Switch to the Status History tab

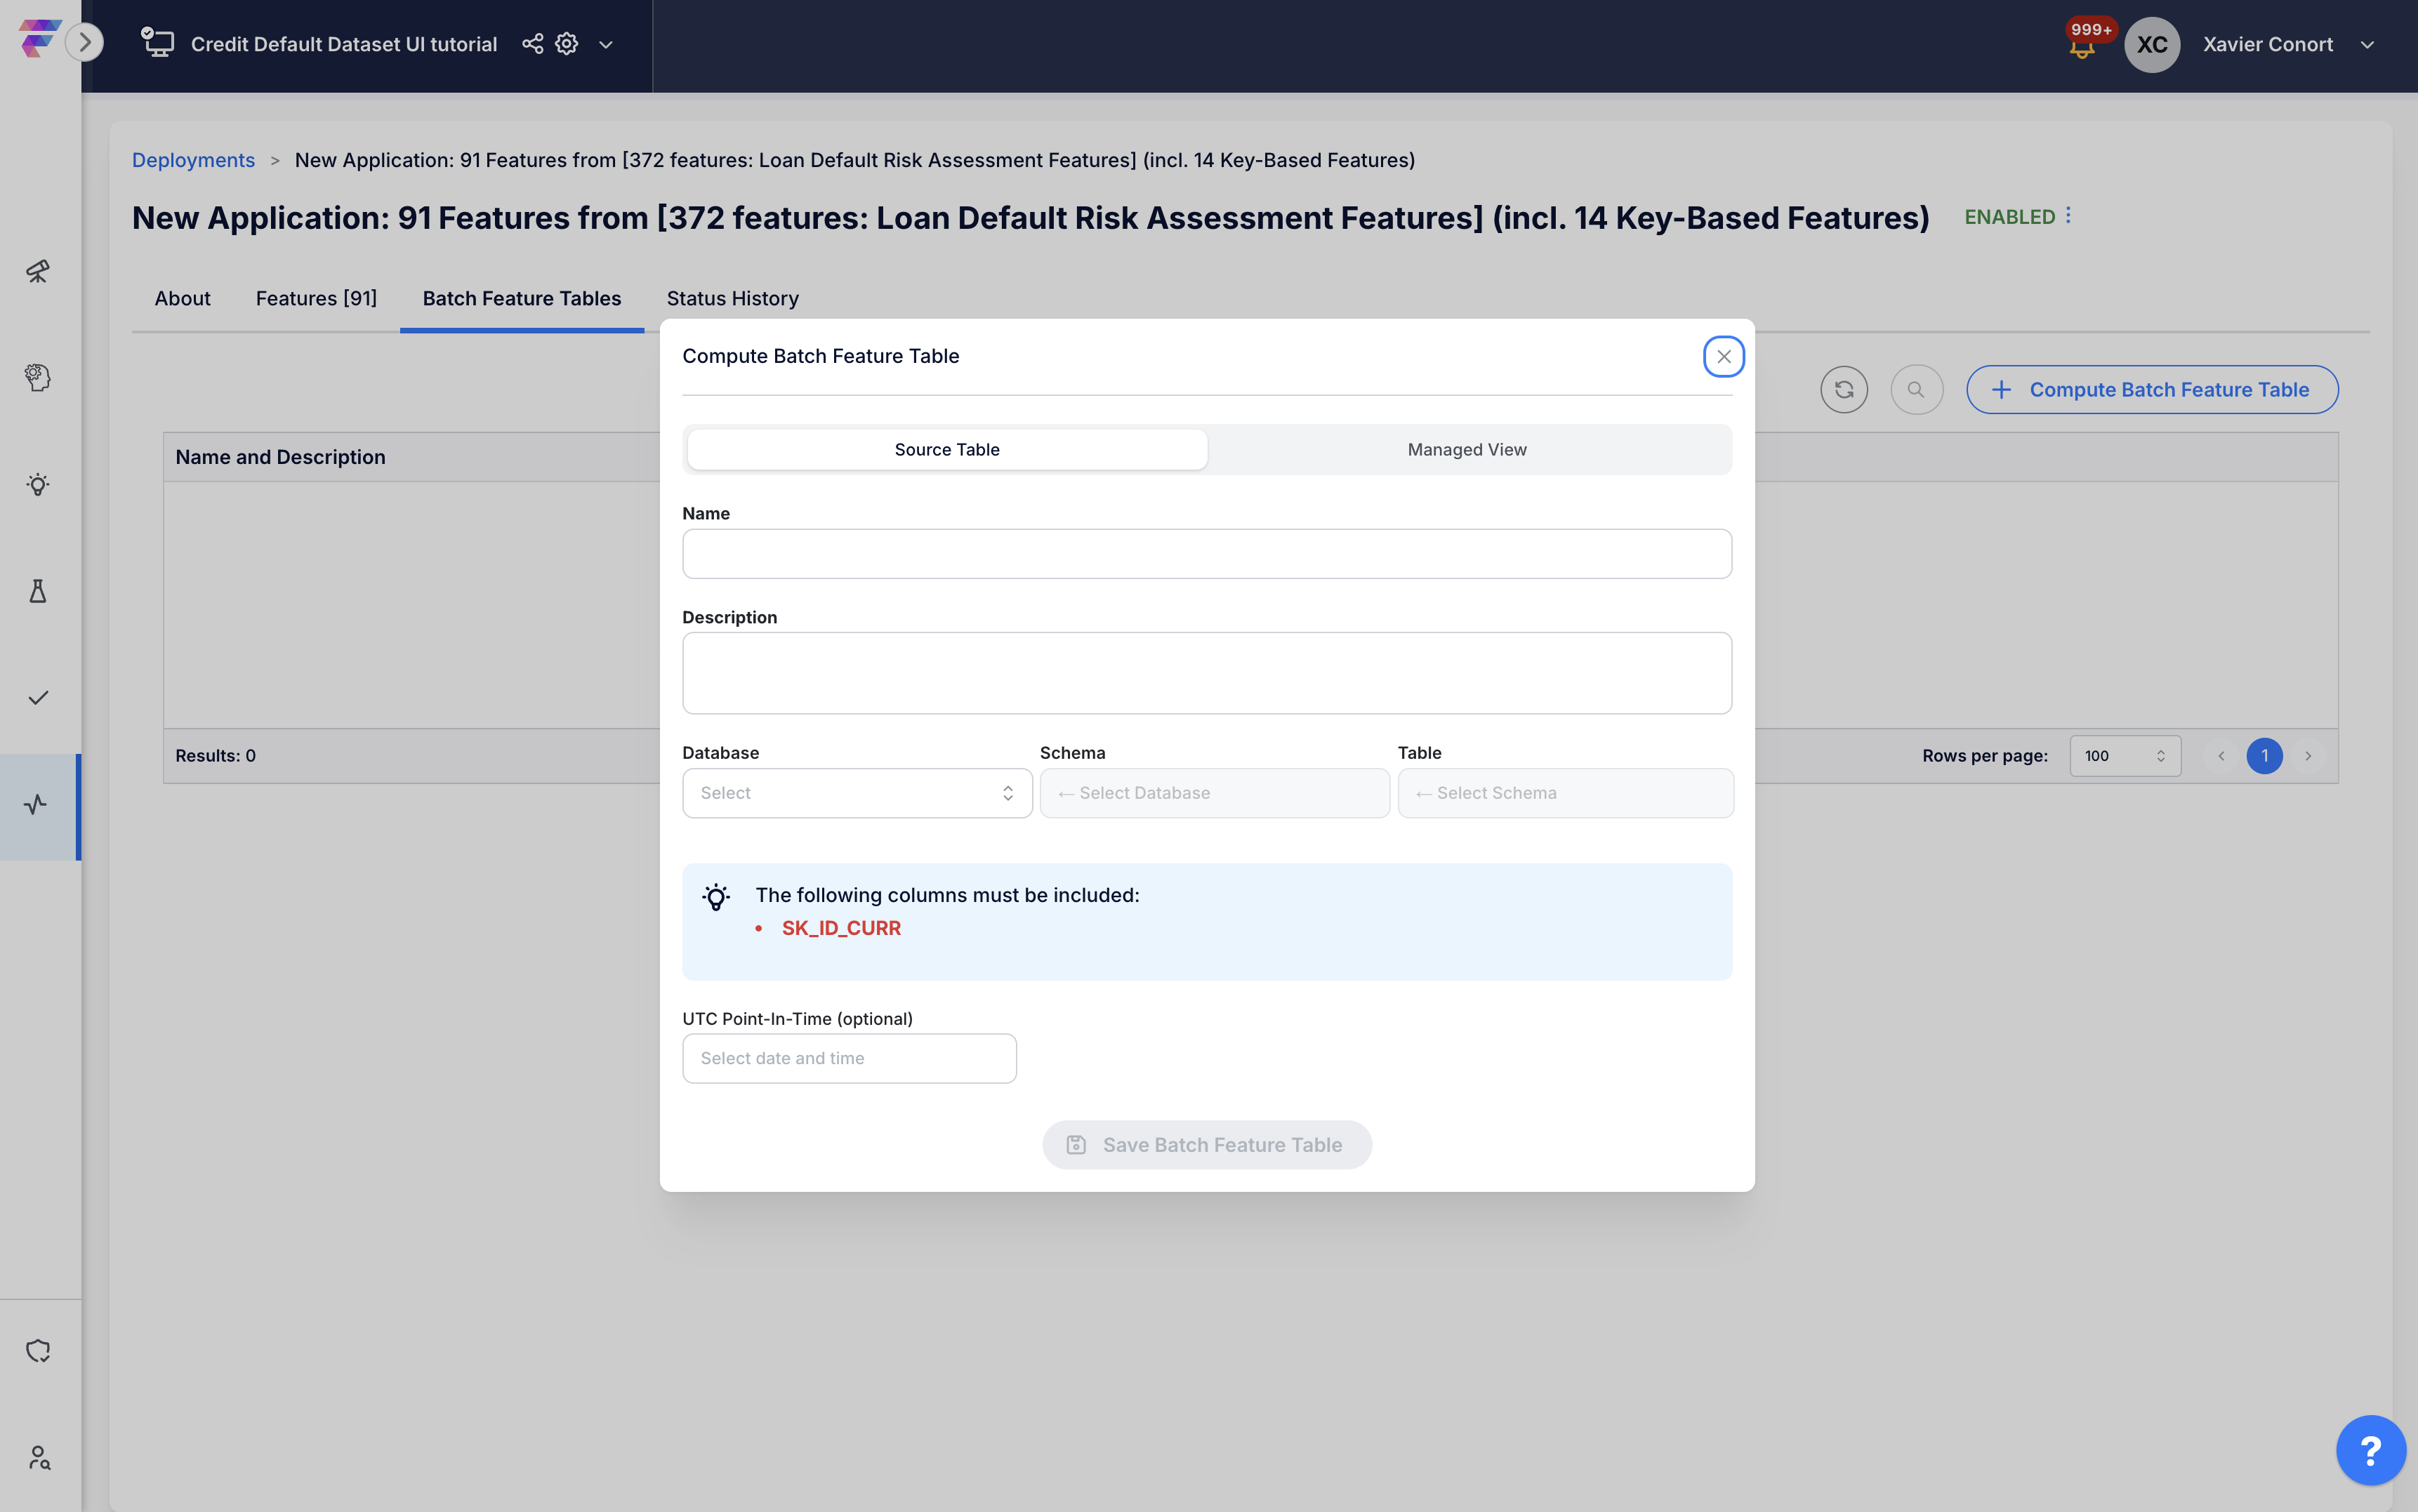[x=732, y=298]
